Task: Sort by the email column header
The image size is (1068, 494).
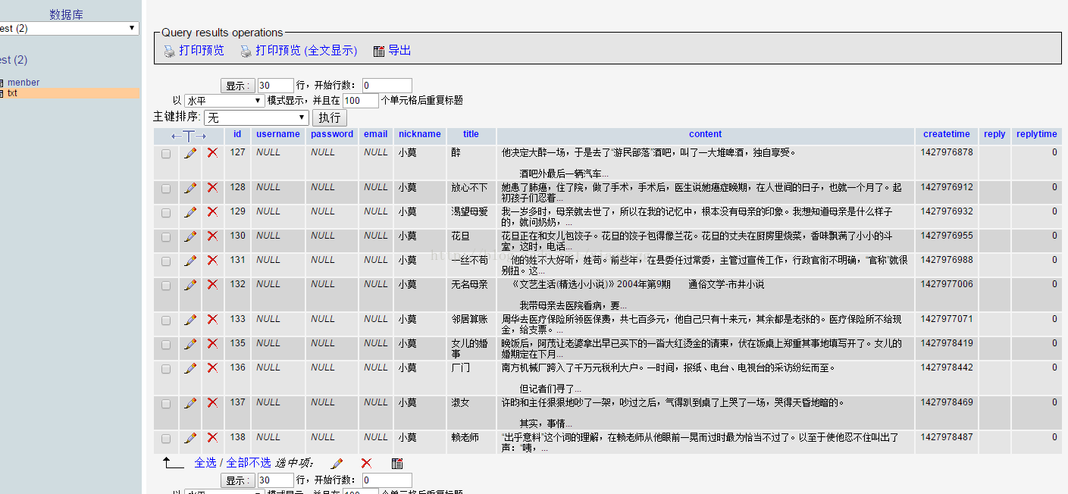Action: pyautogui.click(x=375, y=134)
